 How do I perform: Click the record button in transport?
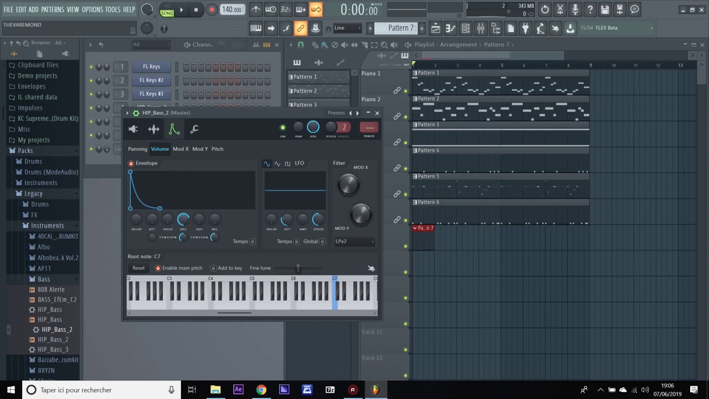pyautogui.click(x=212, y=9)
